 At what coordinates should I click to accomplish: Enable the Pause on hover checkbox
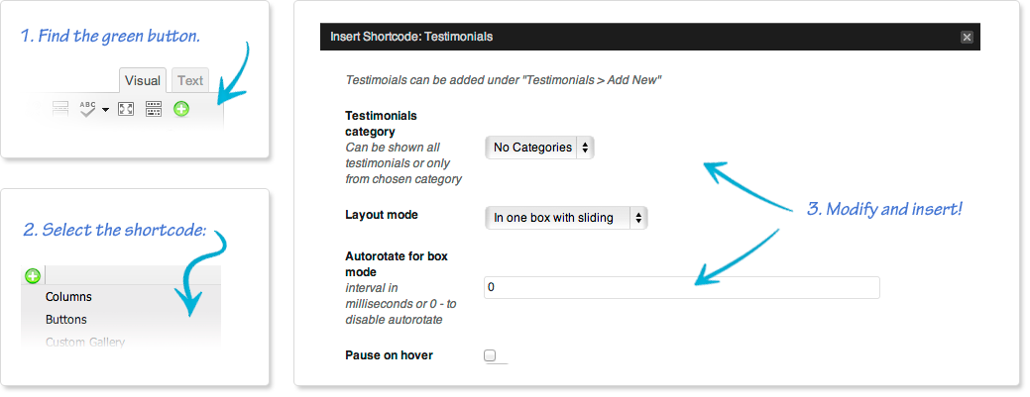490,355
